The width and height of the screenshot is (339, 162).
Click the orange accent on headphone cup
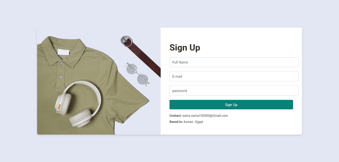pos(58,108)
